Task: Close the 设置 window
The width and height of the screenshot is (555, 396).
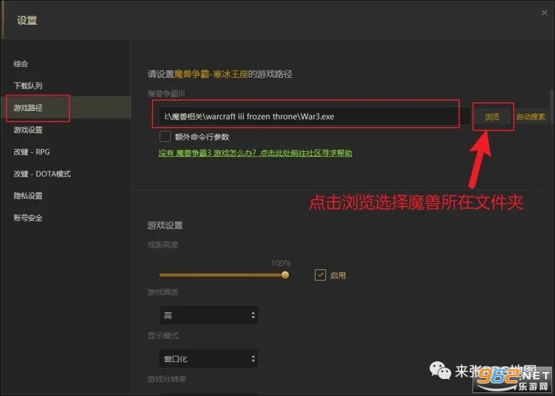Action: [x=544, y=13]
